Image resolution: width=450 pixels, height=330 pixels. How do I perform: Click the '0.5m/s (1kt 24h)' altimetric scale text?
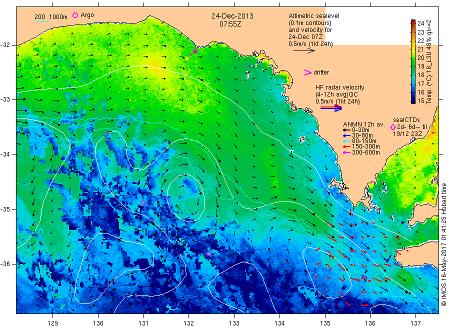click(x=311, y=44)
